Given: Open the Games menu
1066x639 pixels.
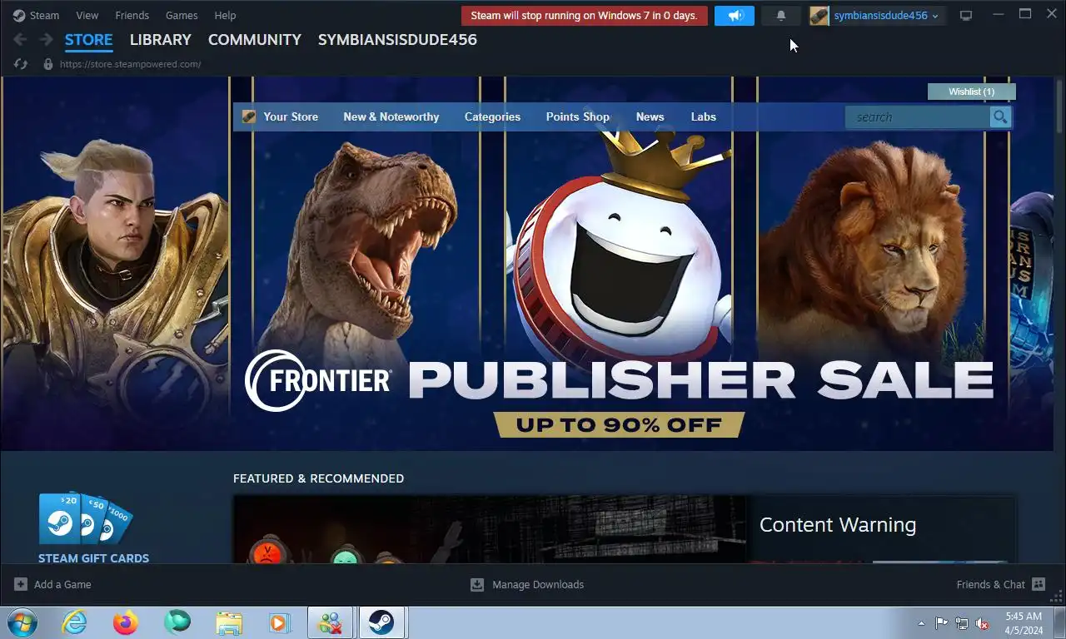Looking at the screenshot, I should pyautogui.click(x=182, y=15).
